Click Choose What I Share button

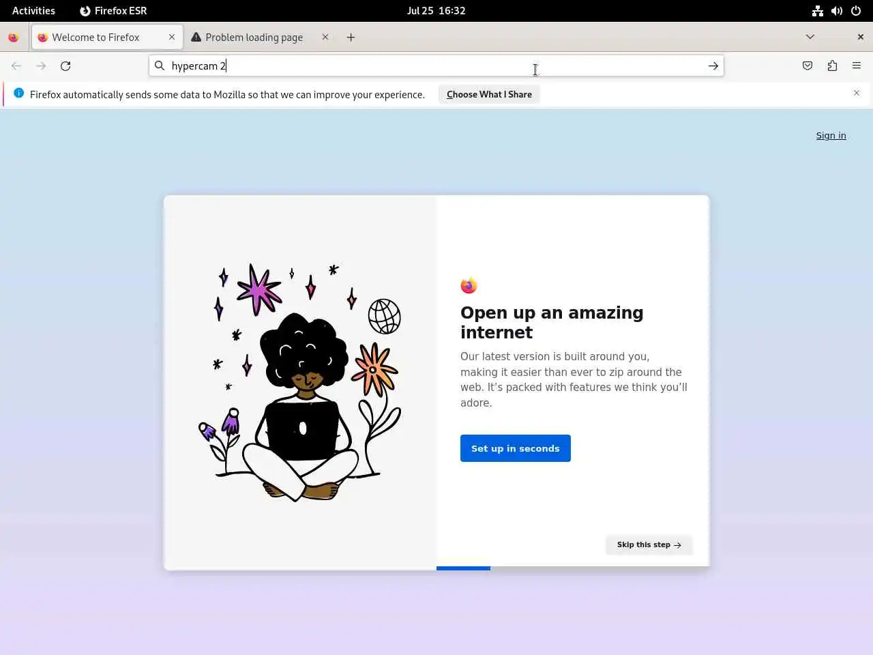489,94
